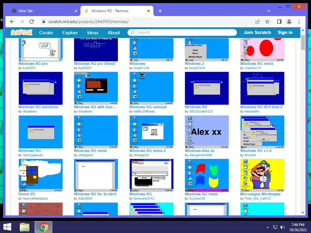Open Chrome three-dot menu

299,22
